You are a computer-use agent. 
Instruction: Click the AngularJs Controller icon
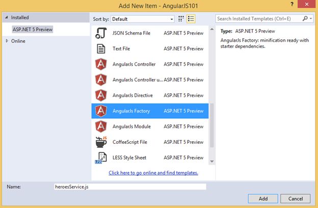point(101,64)
